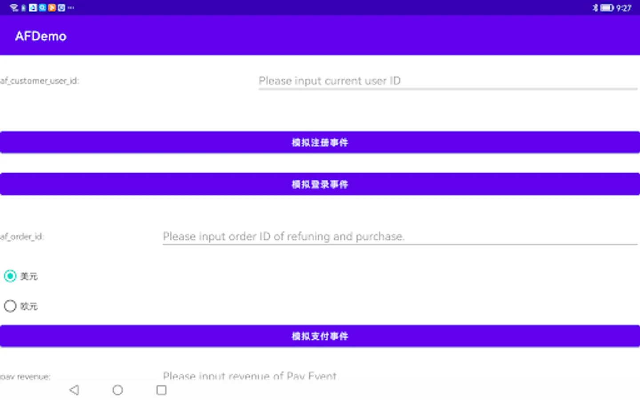Focus the current user ID input field
Screen dimensions: 640x400
point(447,81)
